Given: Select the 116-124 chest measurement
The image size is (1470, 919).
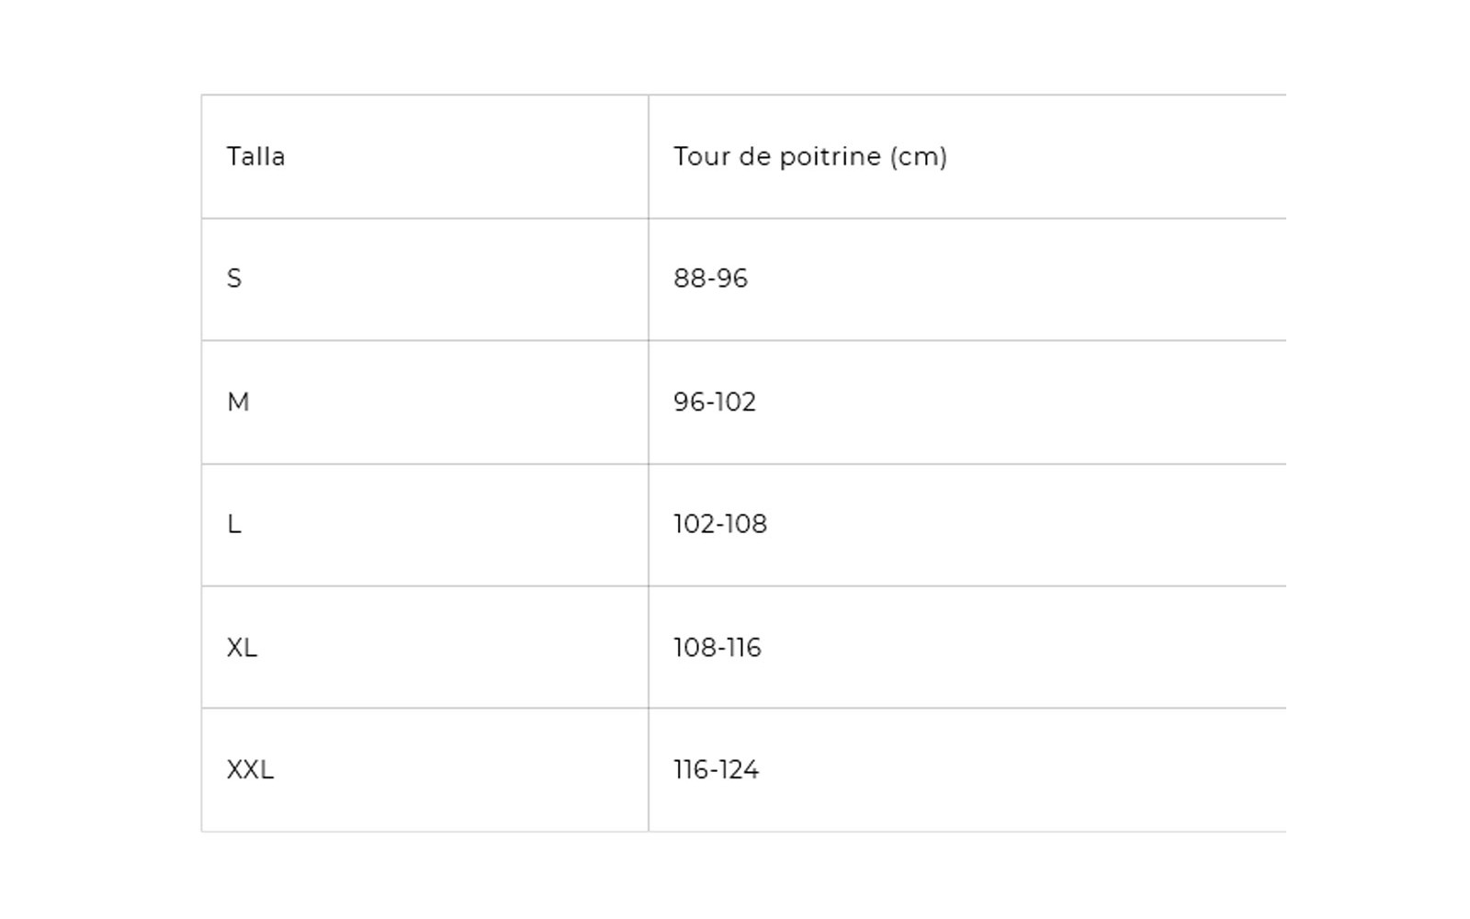Looking at the screenshot, I should pos(716,769).
